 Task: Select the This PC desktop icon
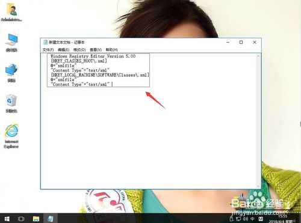tap(11, 43)
